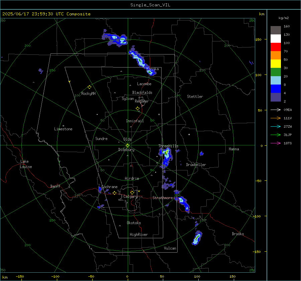The width and height of the screenshot is (301, 281).
Task: Click the Didsbury city label
Action: click(126, 150)
